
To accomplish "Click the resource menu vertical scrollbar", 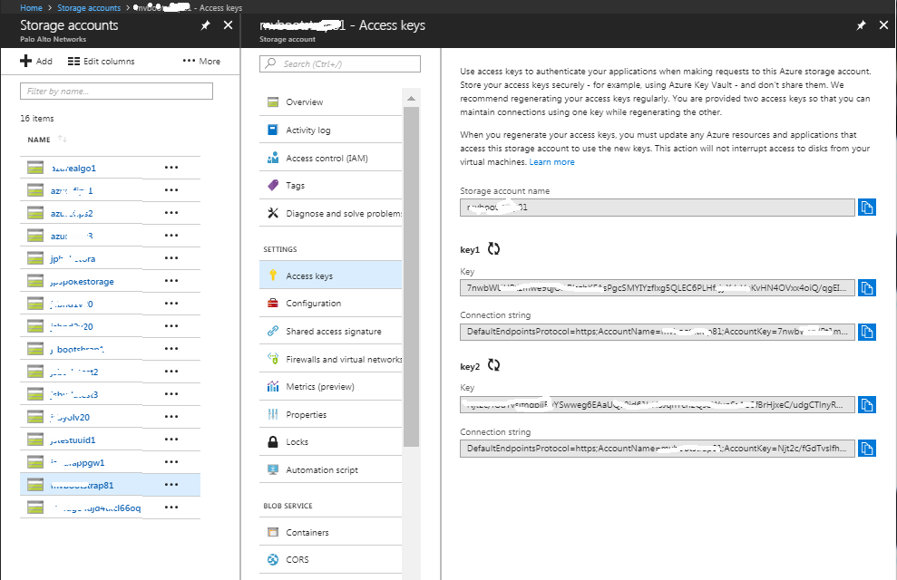I will 411,272.
